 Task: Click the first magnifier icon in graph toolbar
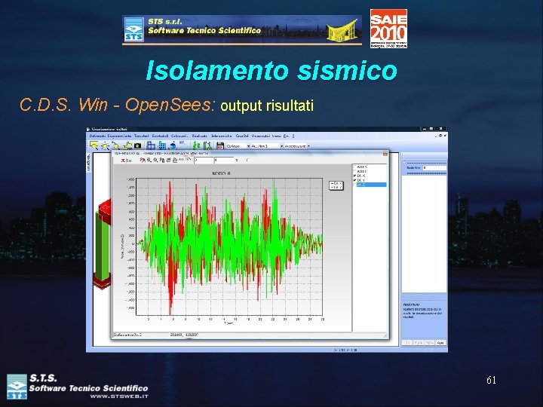[149, 161]
